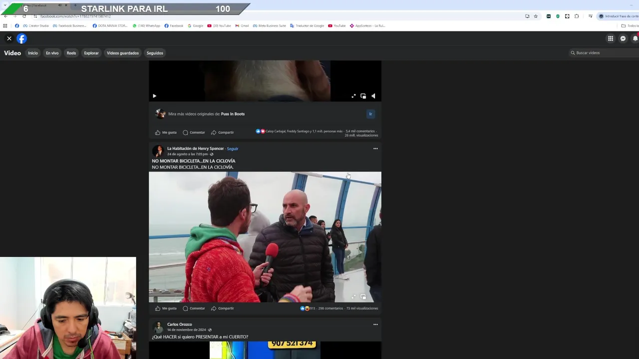
Task: Open La Habitación de Henry Spencer page
Action: click(x=195, y=149)
